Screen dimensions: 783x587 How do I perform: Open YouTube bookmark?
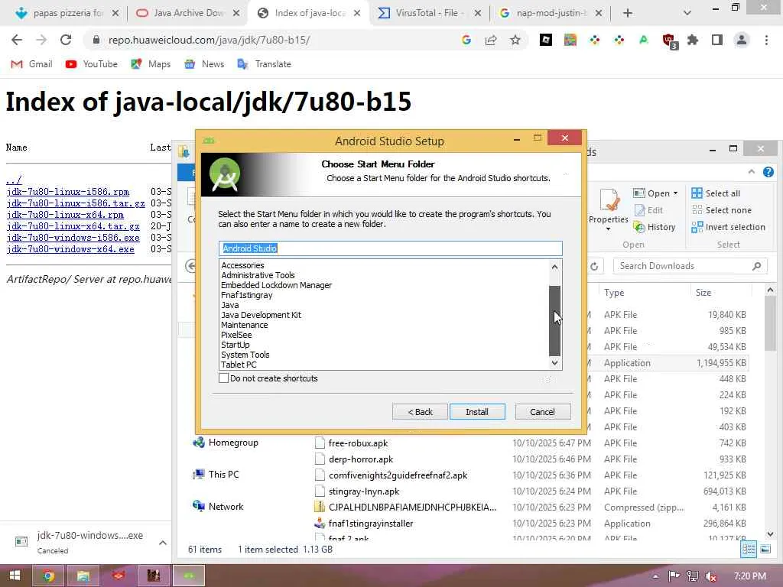[92, 64]
